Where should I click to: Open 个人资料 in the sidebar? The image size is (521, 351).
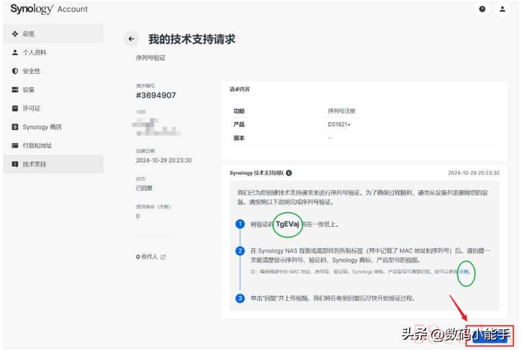(53, 53)
